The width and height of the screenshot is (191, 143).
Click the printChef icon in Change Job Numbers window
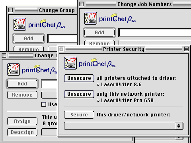click(x=91, y=18)
